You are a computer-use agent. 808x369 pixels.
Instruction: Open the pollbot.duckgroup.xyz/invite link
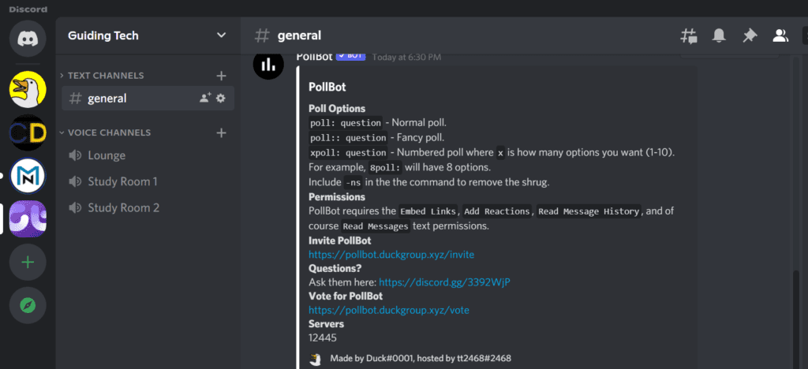391,254
